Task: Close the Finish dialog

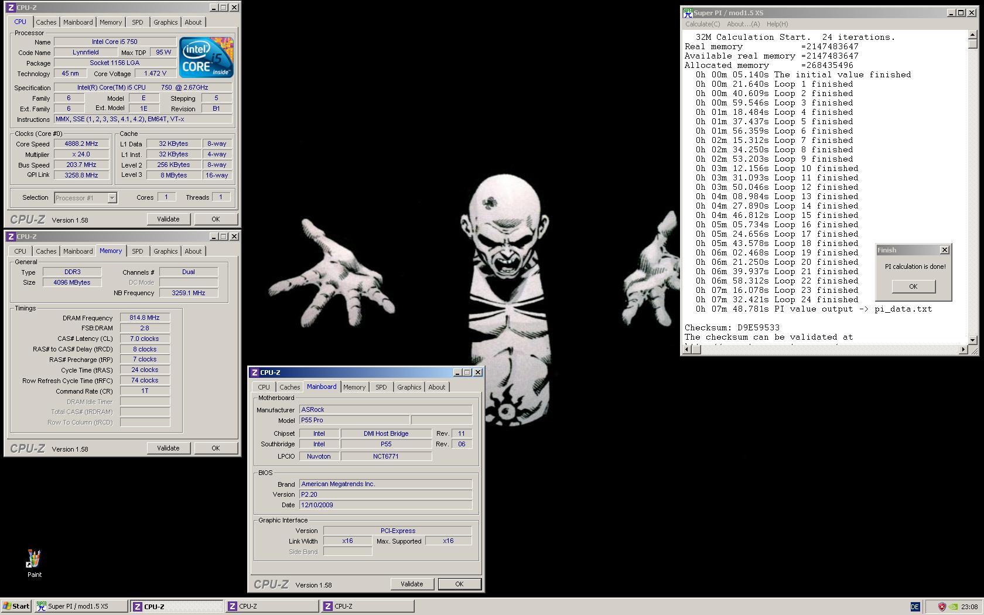Action: (x=944, y=250)
